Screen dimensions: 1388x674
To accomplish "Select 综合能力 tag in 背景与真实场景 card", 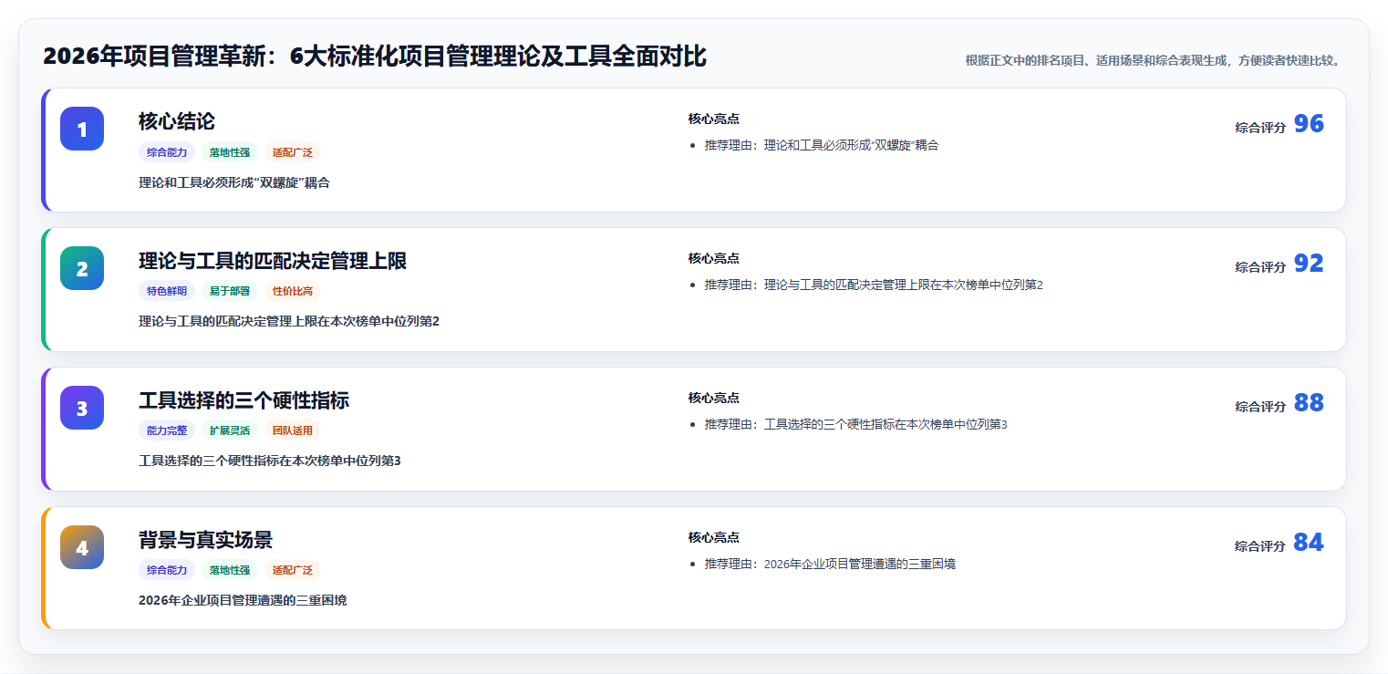I will point(167,570).
